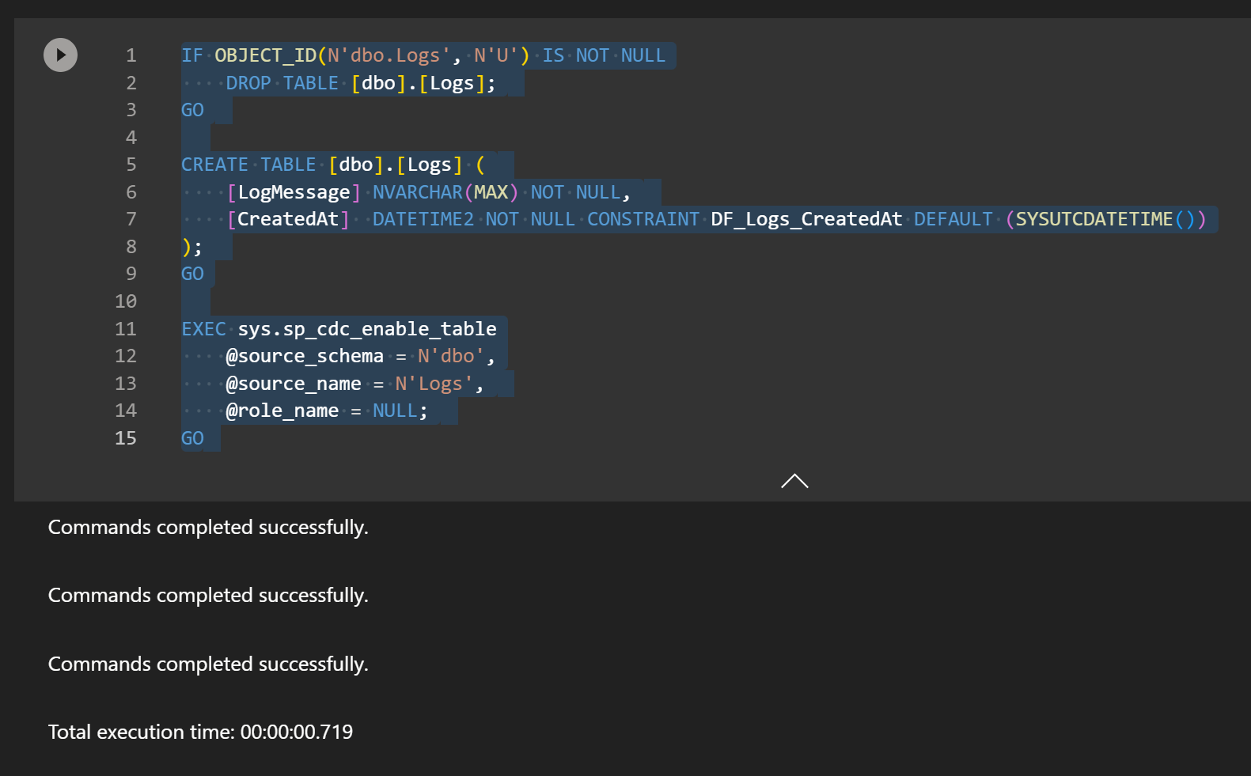Click the empty line 4 in editor

point(195,138)
